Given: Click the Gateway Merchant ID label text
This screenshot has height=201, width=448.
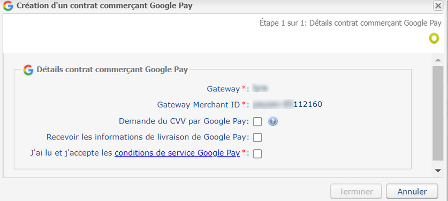Looking at the screenshot, I should tap(199, 105).
